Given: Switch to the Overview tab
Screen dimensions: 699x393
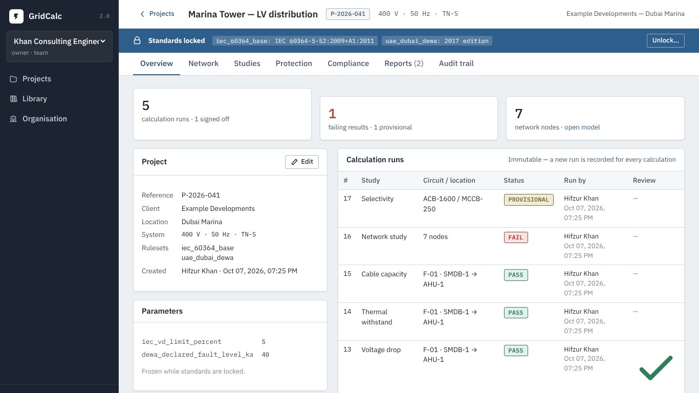Looking at the screenshot, I should (157, 63).
